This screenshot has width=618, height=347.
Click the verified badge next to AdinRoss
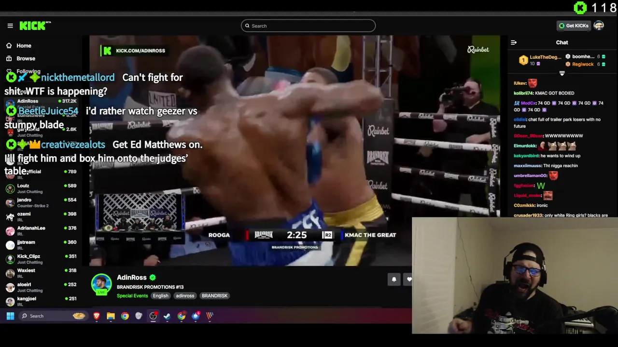coord(153,278)
